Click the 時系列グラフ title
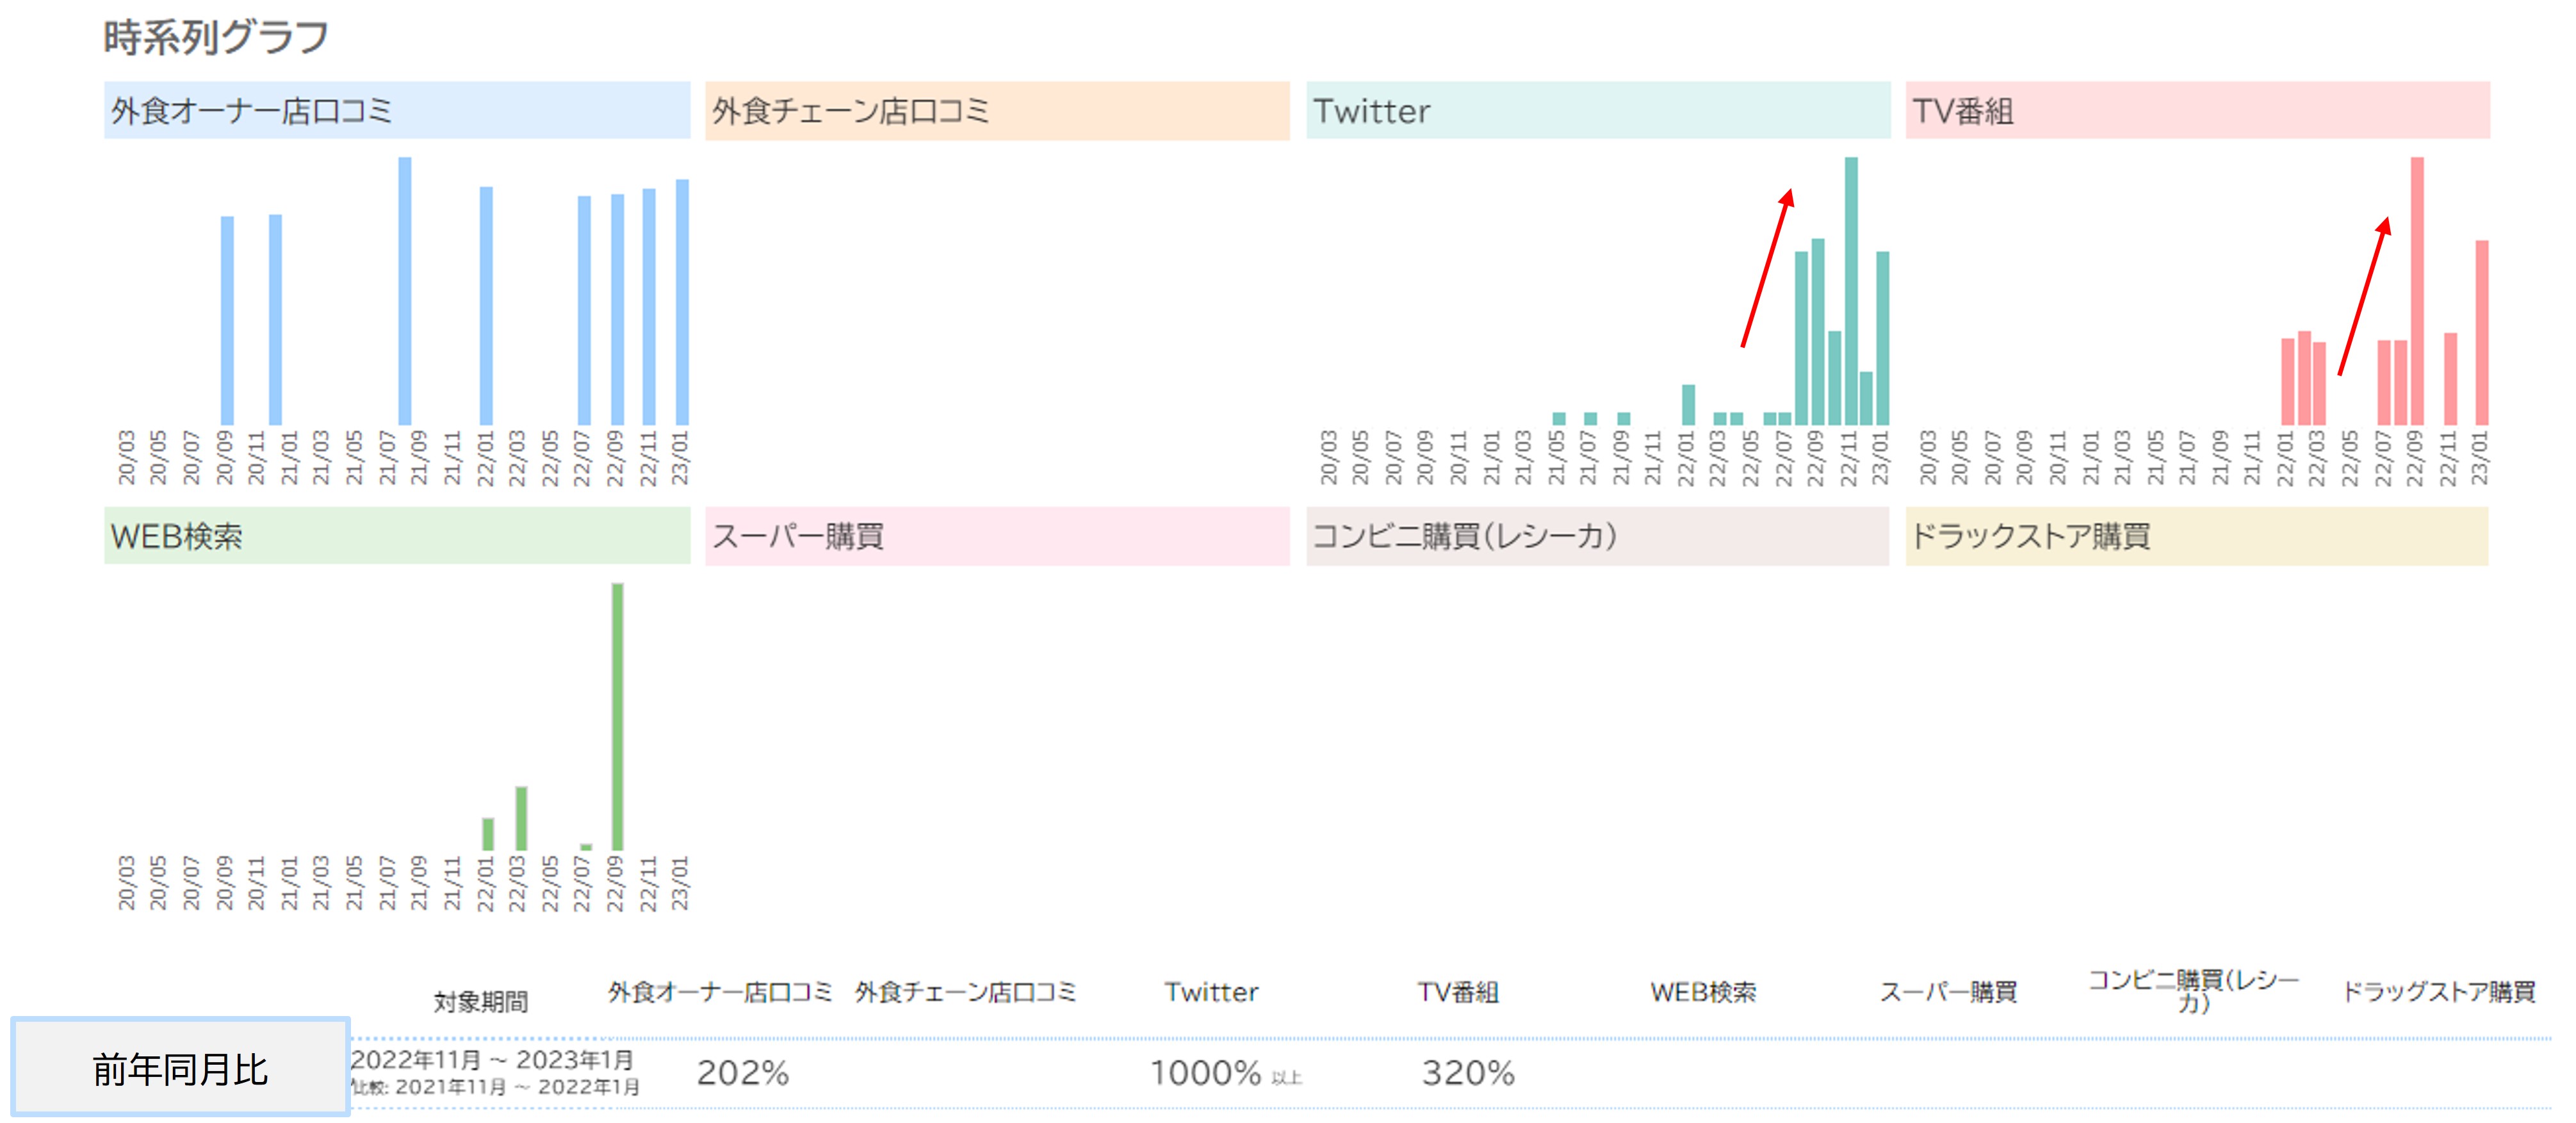This screenshot has width=2576, height=1123. pos(216,38)
